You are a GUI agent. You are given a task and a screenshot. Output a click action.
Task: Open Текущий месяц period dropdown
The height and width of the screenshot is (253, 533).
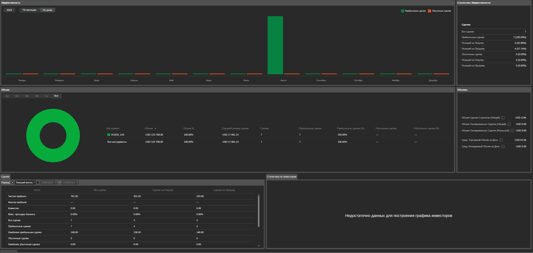click(x=25, y=182)
